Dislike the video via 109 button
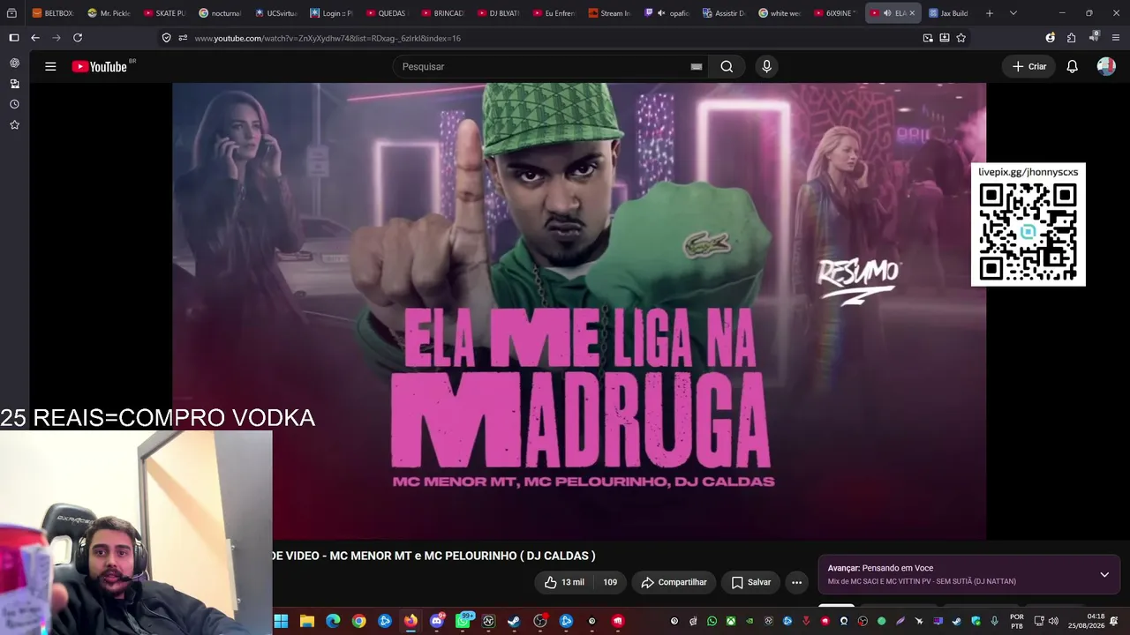 click(x=610, y=582)
